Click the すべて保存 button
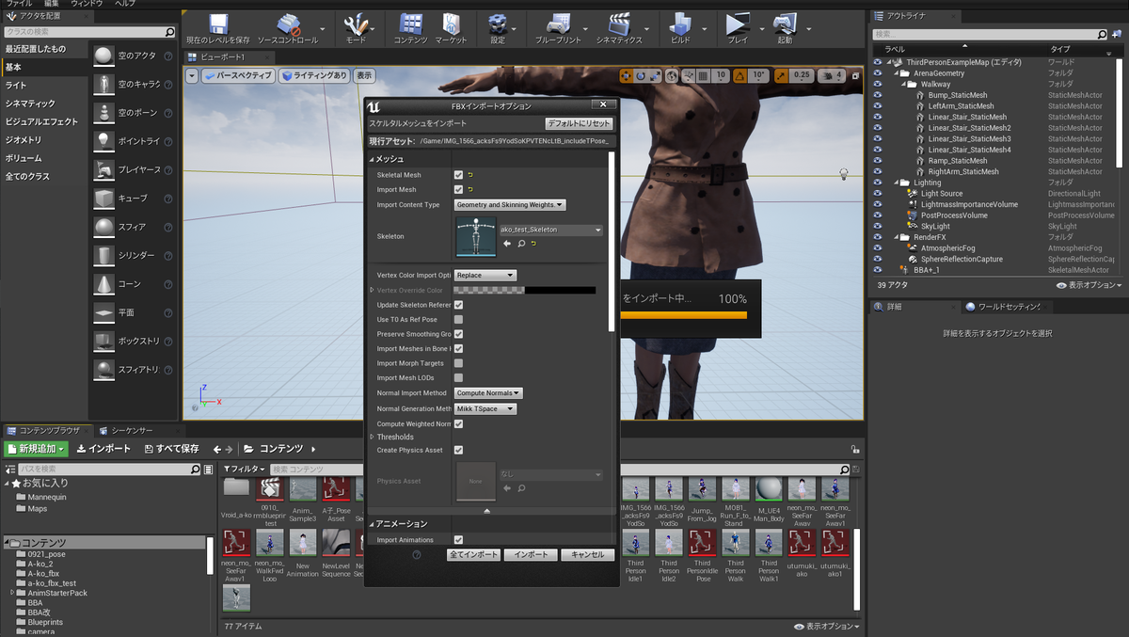This screenshot has width=1129, height=637. tap(171, 449)
